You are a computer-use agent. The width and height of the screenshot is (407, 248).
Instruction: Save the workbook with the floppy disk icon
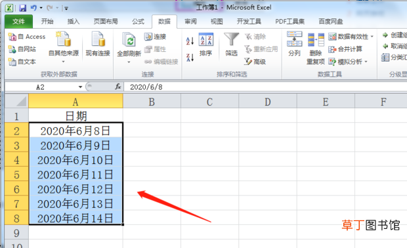tap(22, 8)
